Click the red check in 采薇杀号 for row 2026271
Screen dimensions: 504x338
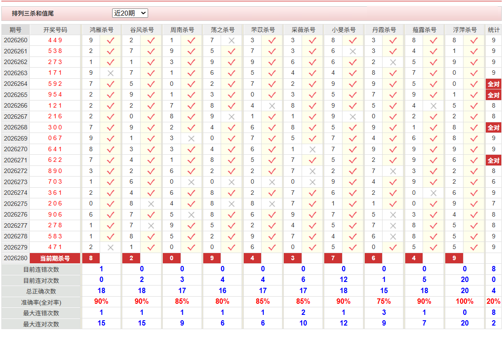coord(312,160)
